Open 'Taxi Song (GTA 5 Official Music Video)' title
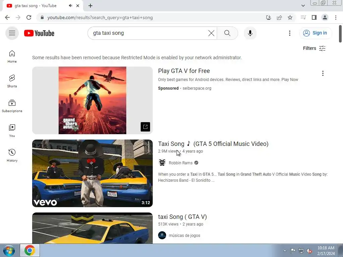Image resolution: width=343 pixels, height=257 pixels. tap(213, 144)
